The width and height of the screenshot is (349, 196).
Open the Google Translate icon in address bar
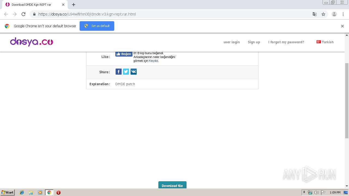(x=314, y=14)
